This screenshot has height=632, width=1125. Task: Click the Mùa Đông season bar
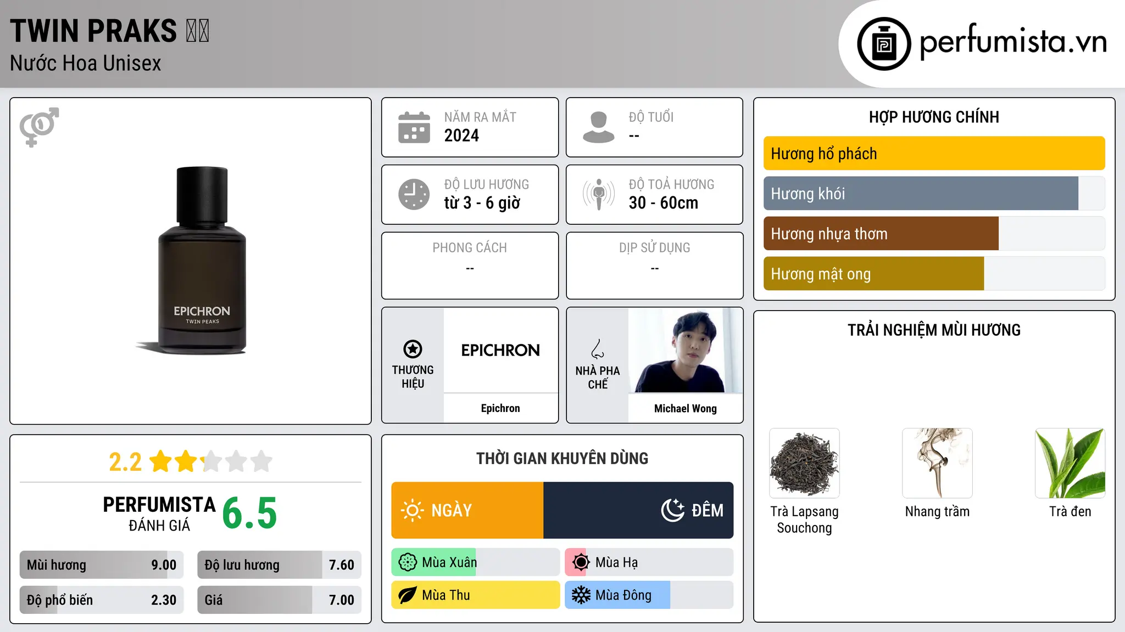(x=649, y=595)
